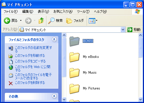This screenshot has height=103, width=144.
Task: Click the greyed forward arrow button
Action: tap(28, 21)
